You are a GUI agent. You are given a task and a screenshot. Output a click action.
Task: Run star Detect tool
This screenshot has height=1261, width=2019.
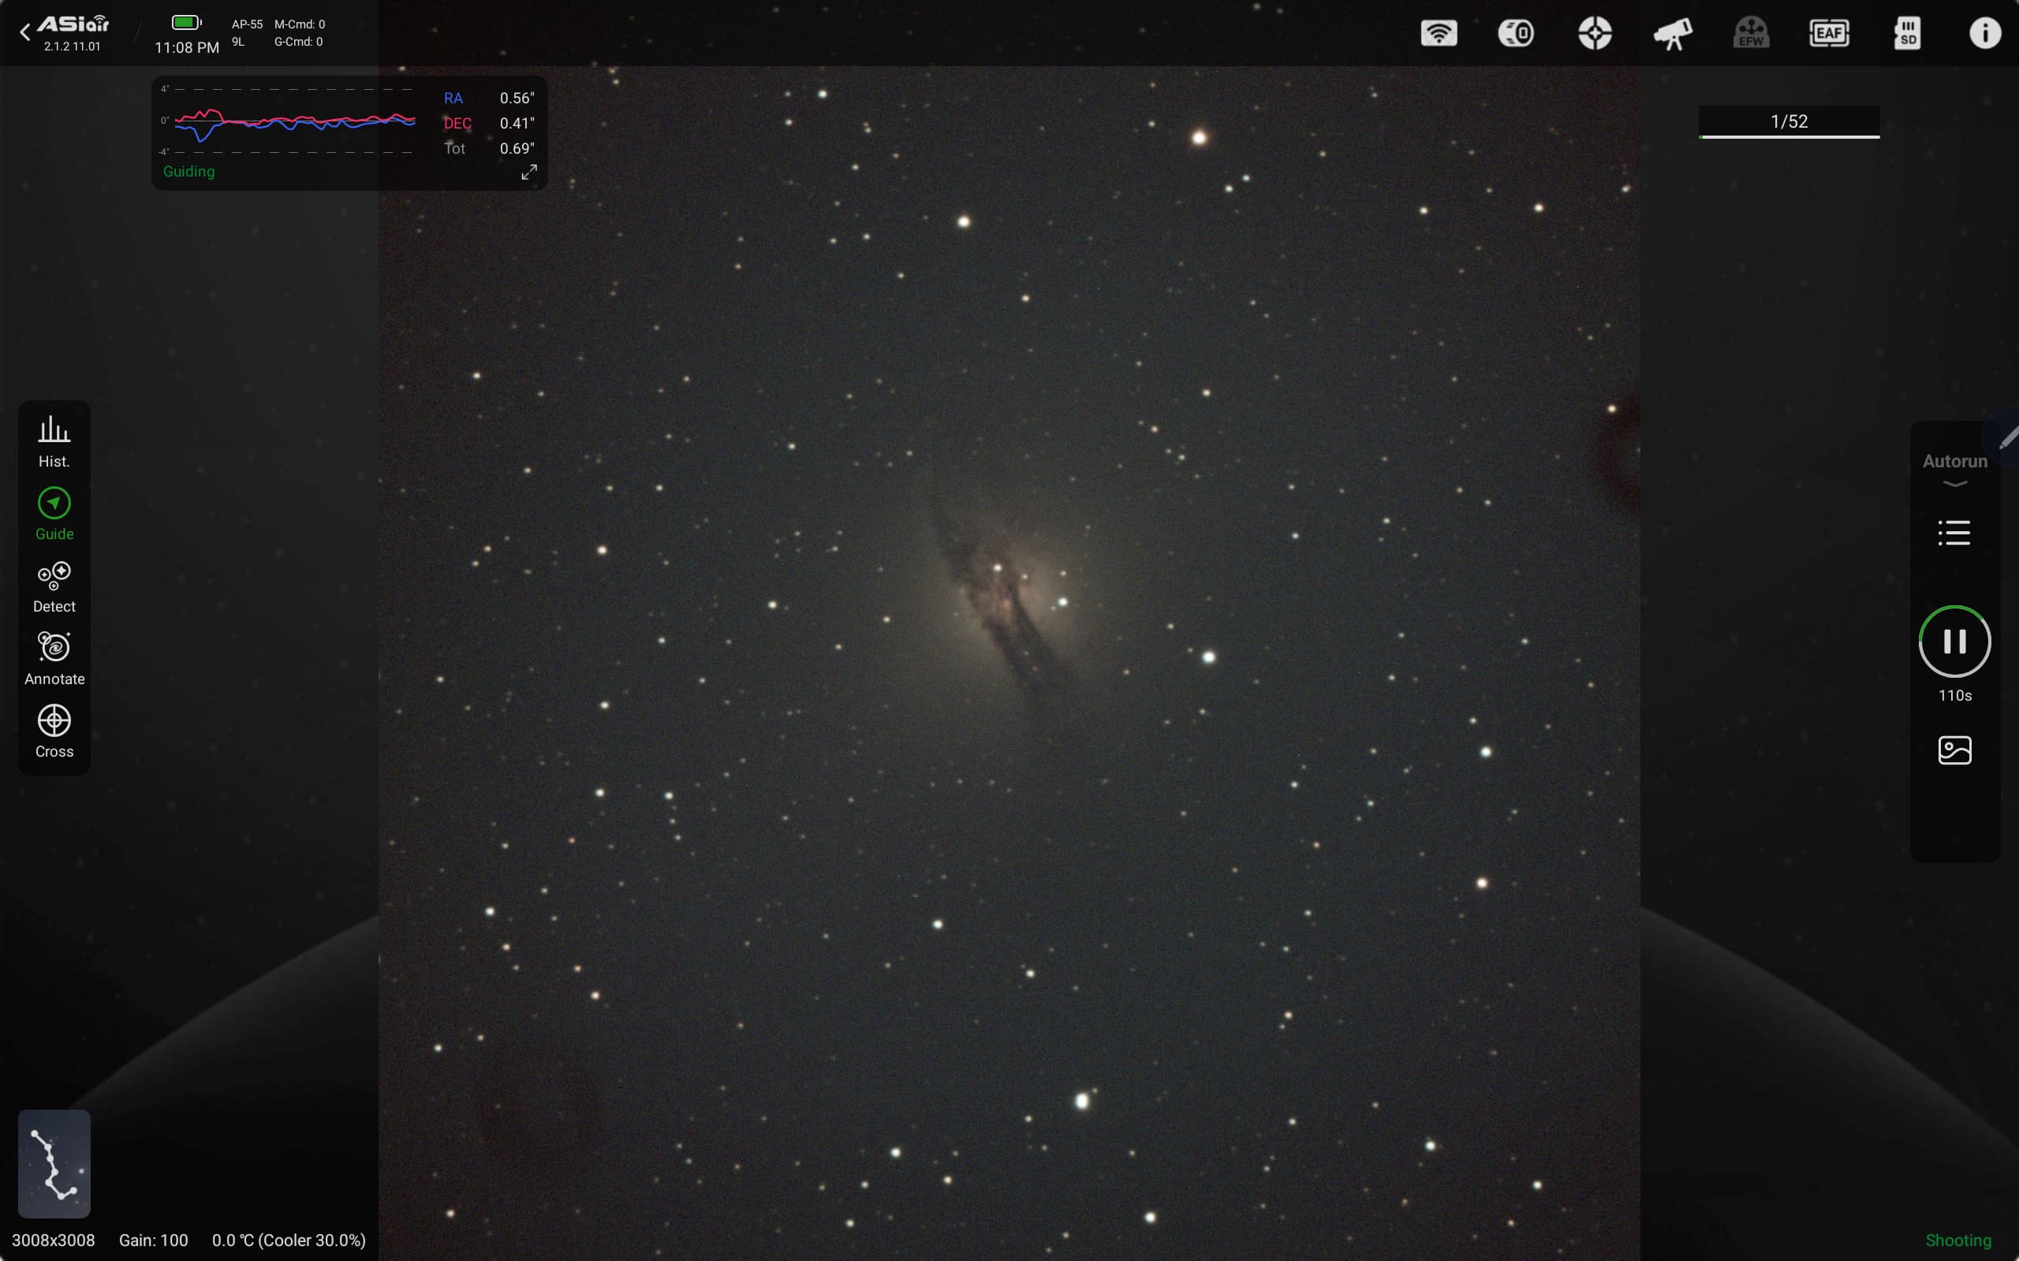tap(54, 587)
